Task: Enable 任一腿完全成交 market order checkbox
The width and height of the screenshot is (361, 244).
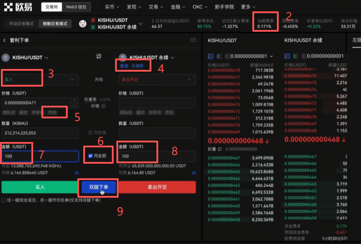Action: 4,200
